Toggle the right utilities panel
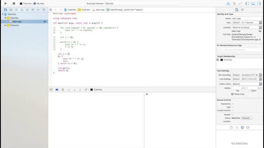 tap(259, 3)
